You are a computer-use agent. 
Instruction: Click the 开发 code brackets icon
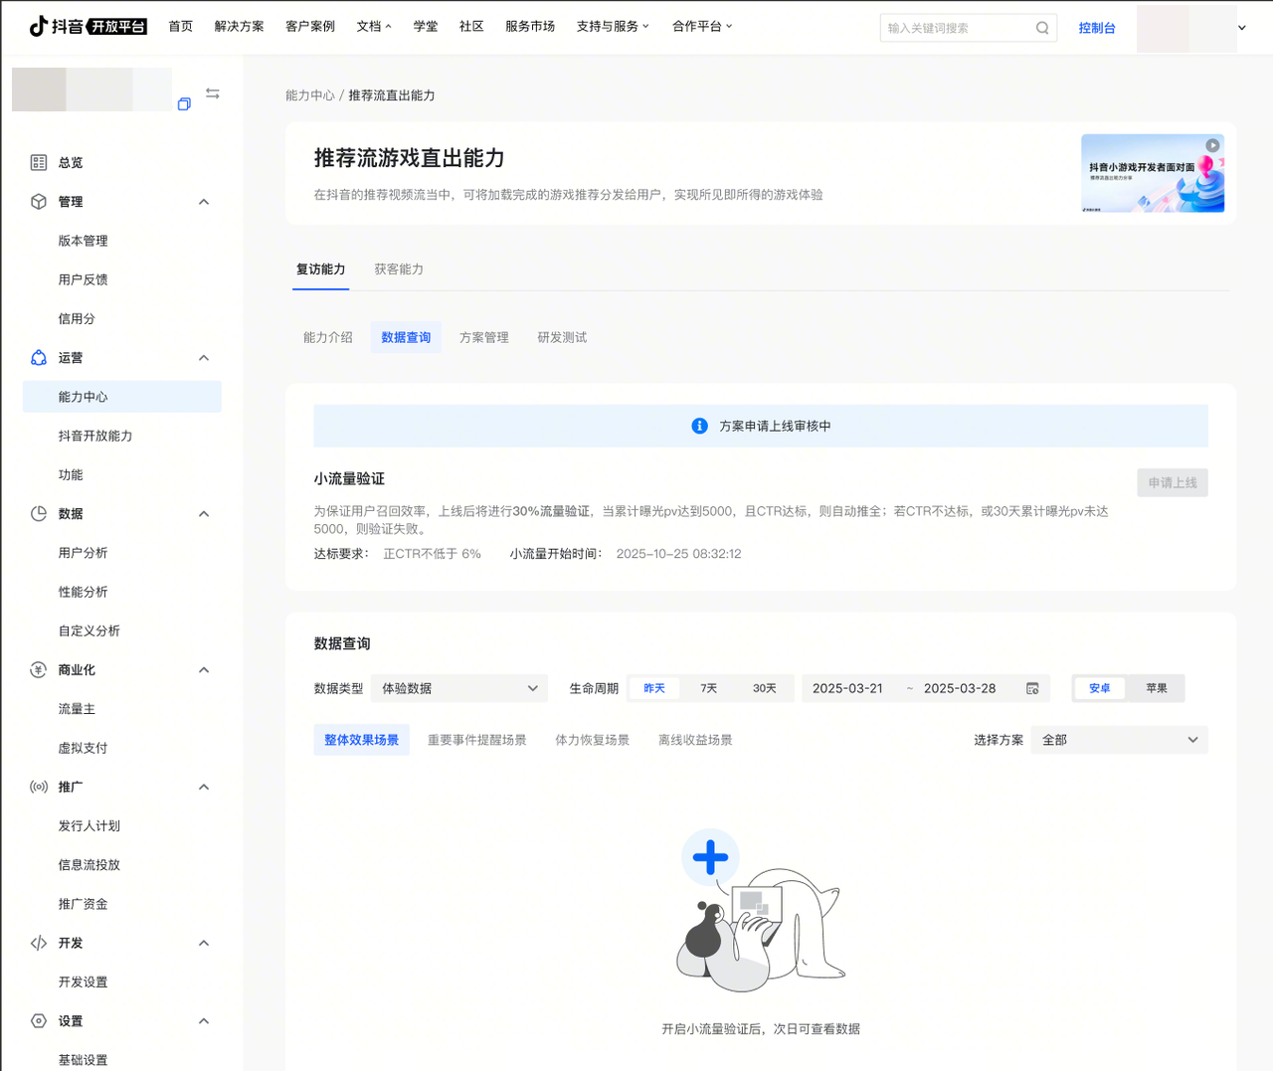[39, 943]
